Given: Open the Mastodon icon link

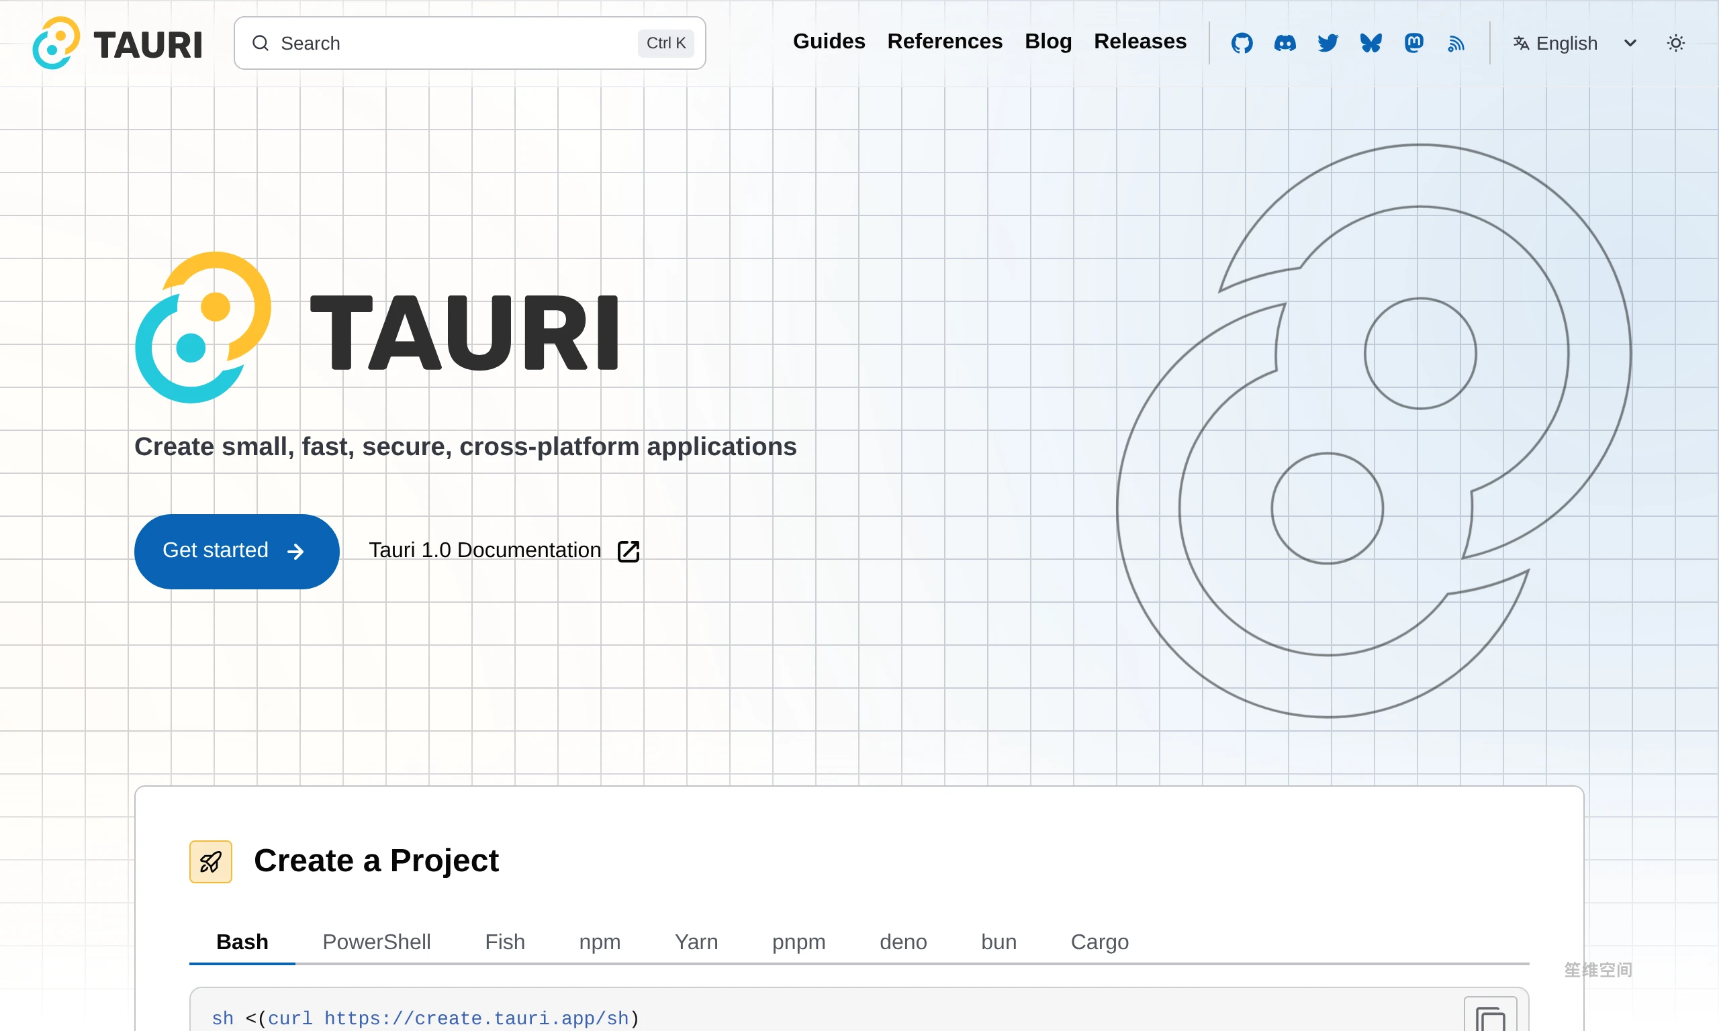Looking at the screenshot, I should coord(1414,43).
